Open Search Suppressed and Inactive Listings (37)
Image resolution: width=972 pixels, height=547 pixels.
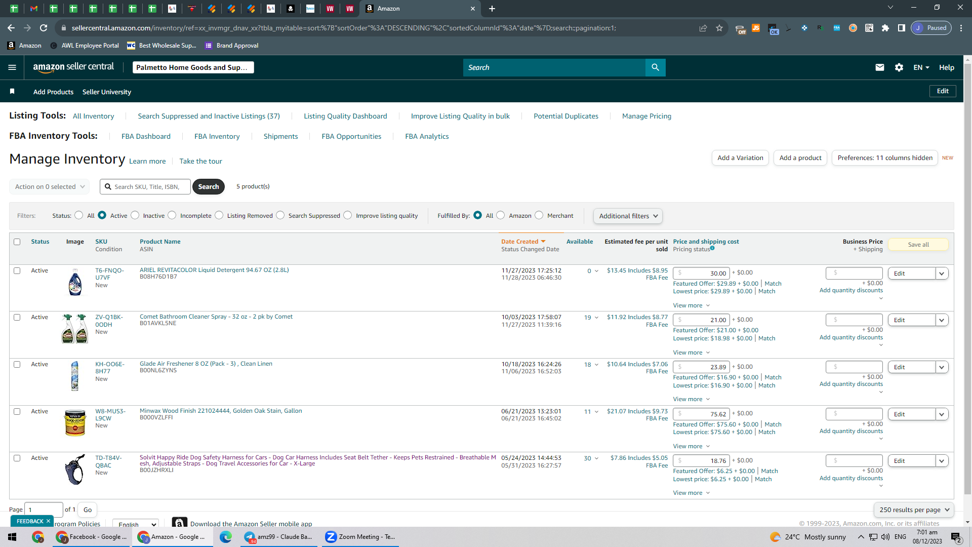click(x=209, y=116)
